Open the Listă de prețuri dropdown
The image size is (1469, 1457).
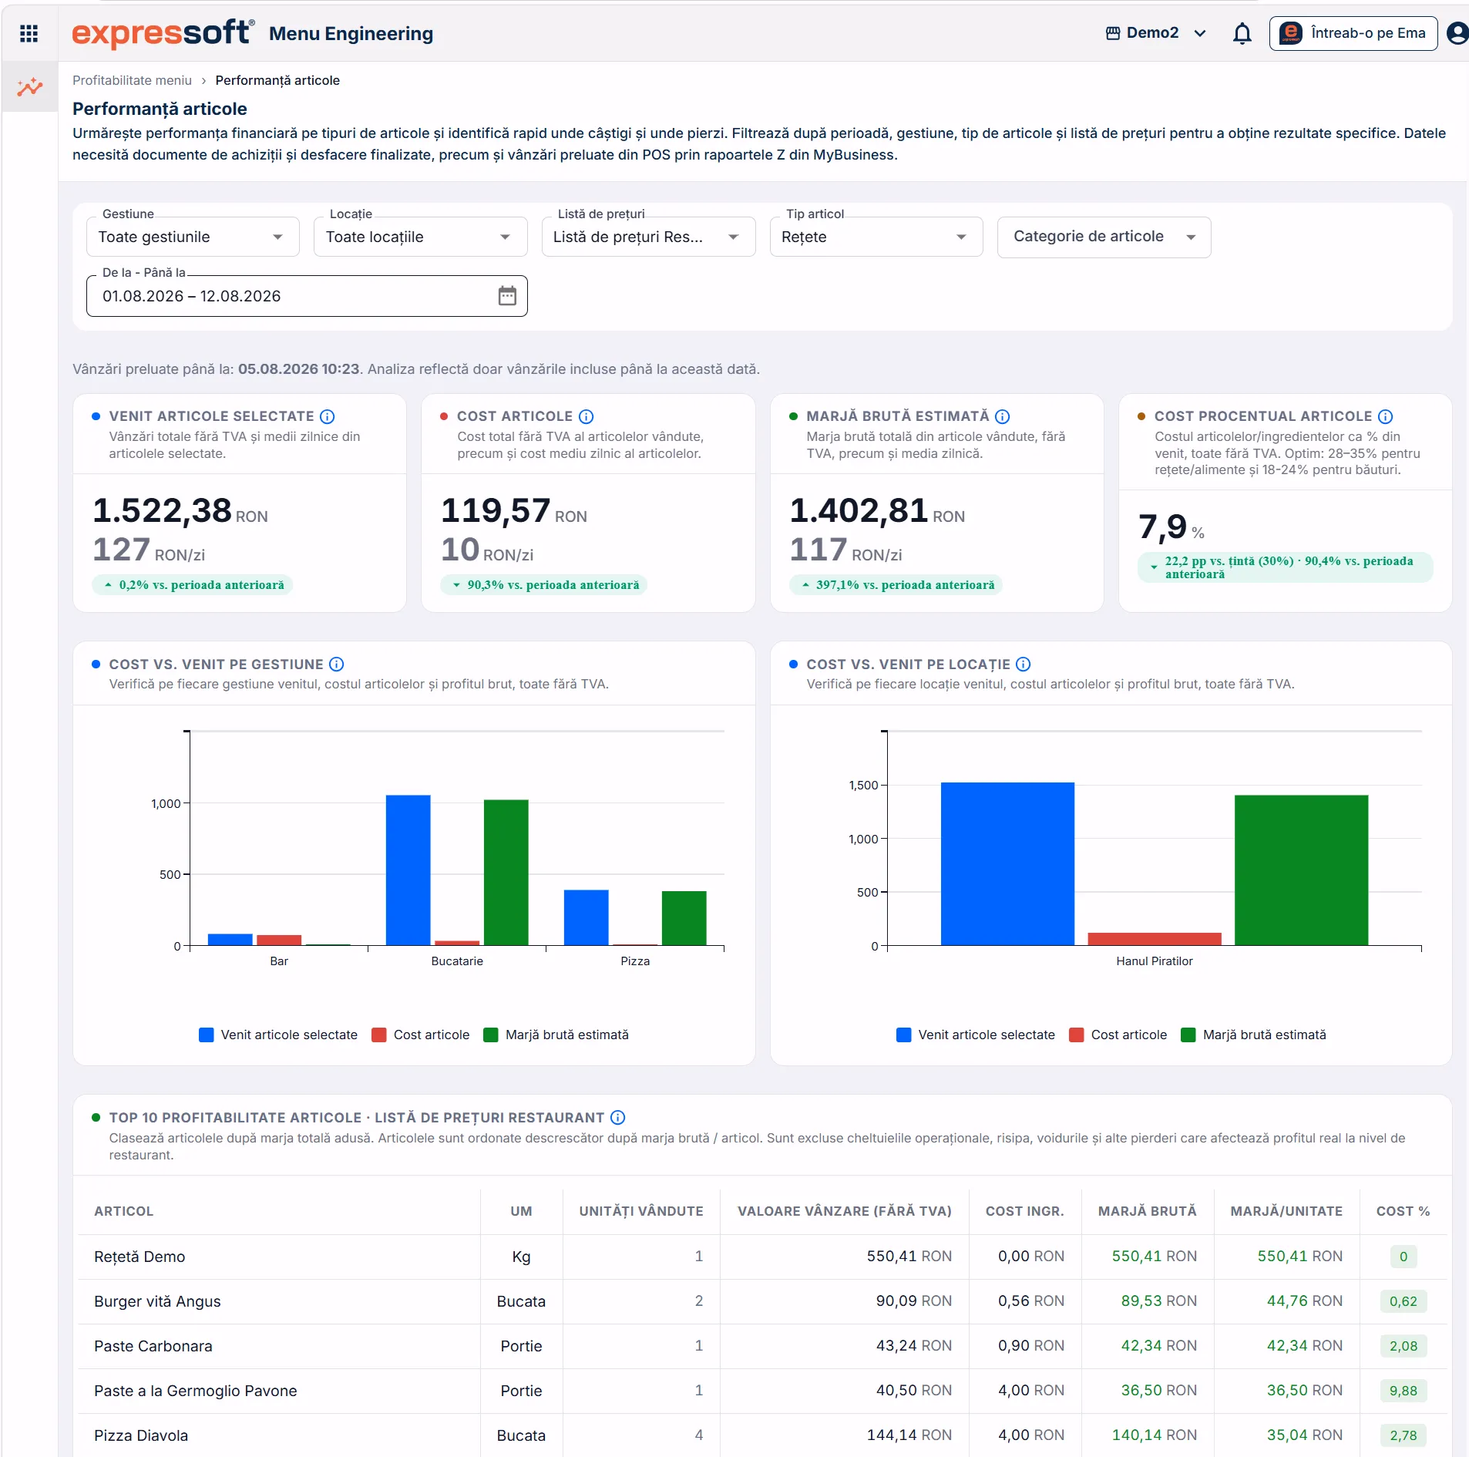[648, 237]
